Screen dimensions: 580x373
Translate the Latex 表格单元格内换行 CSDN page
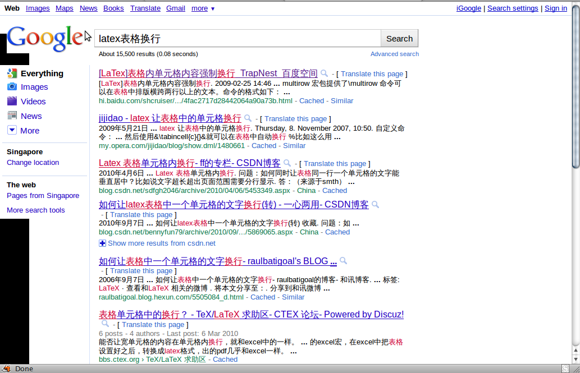point(335,163)
